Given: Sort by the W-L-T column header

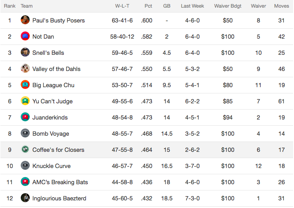Looking at the screenshot, I should point(122,6).
